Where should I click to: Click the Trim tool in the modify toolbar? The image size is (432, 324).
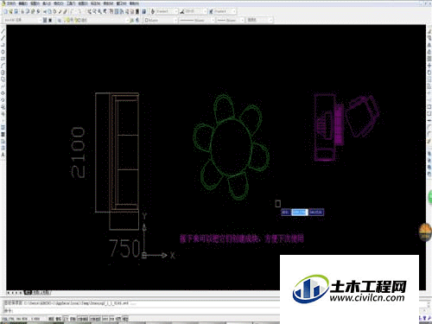pyautogui.click(x=429, y=93)
